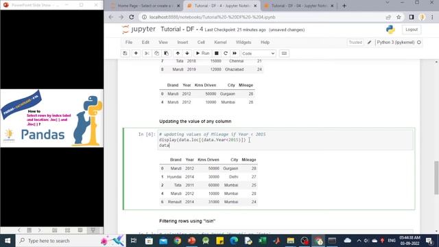The width and height of the screenshot is (439, 247).
Task: Go to next slide in PowerPoint show
Action: 40,230
